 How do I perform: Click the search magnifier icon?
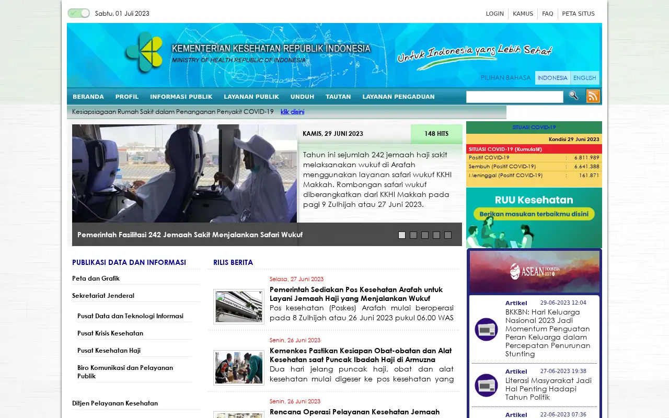pyautogui.click(x=573, y=96)
